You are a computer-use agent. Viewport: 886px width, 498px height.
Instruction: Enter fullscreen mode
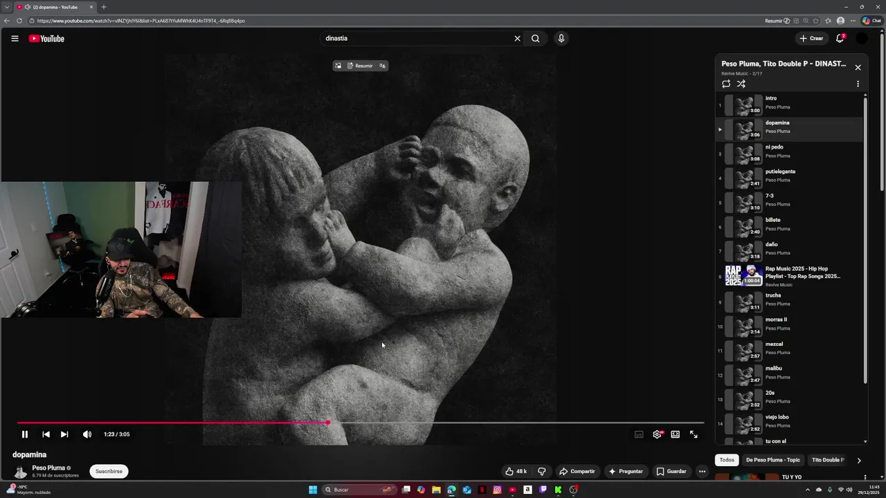point(694,434)
